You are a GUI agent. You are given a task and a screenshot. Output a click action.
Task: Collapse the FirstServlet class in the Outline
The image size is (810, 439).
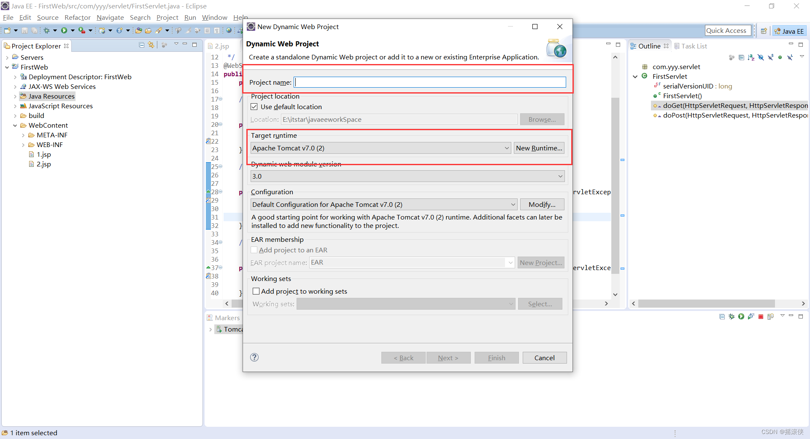pyautogui.click(x=635, y=76)
